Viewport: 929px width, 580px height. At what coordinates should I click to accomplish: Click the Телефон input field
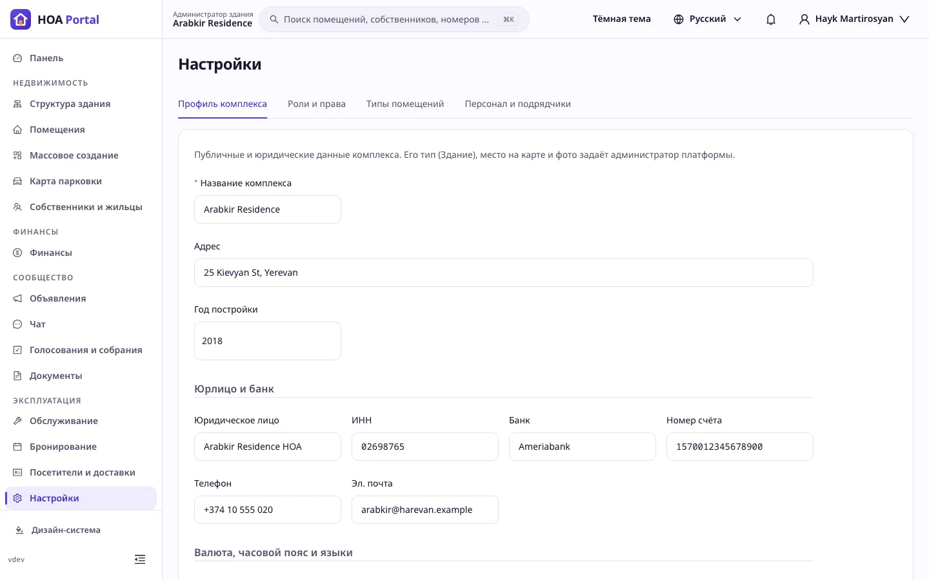click(x=268, y=510)
